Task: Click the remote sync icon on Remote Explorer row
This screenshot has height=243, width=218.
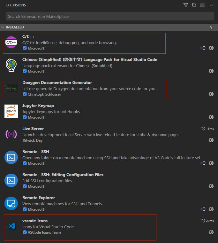Action: [x=203, y=209]
